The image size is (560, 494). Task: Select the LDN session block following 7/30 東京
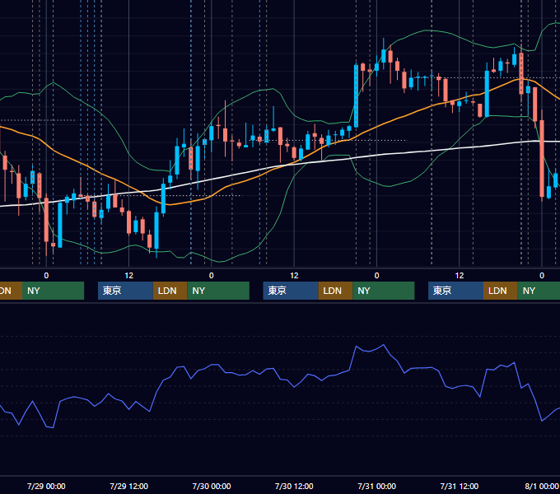click(x=335, y=291)
